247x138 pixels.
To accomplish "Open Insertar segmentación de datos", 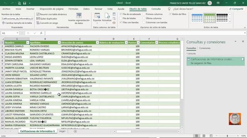I will click(79, 18).
